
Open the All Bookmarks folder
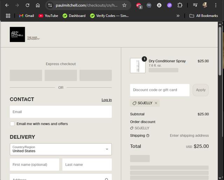[204, 16]
